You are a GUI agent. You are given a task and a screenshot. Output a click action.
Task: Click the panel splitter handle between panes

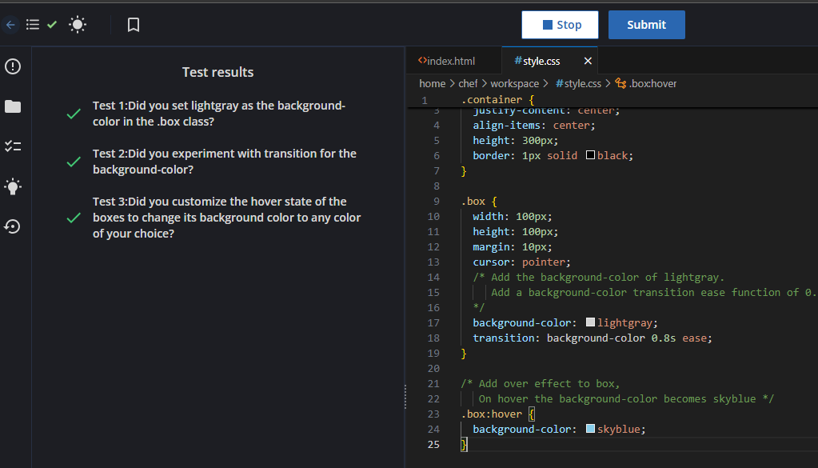405,397
